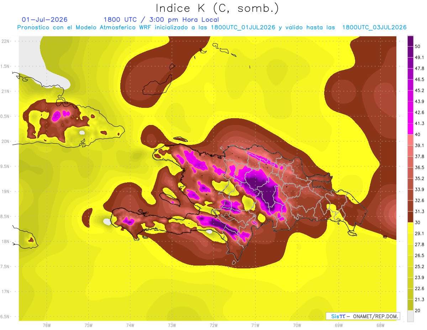Click the "47.8" colorbar label
Image resolution: width=427 pixels, height=330 pixels.
tap(420, 68)
